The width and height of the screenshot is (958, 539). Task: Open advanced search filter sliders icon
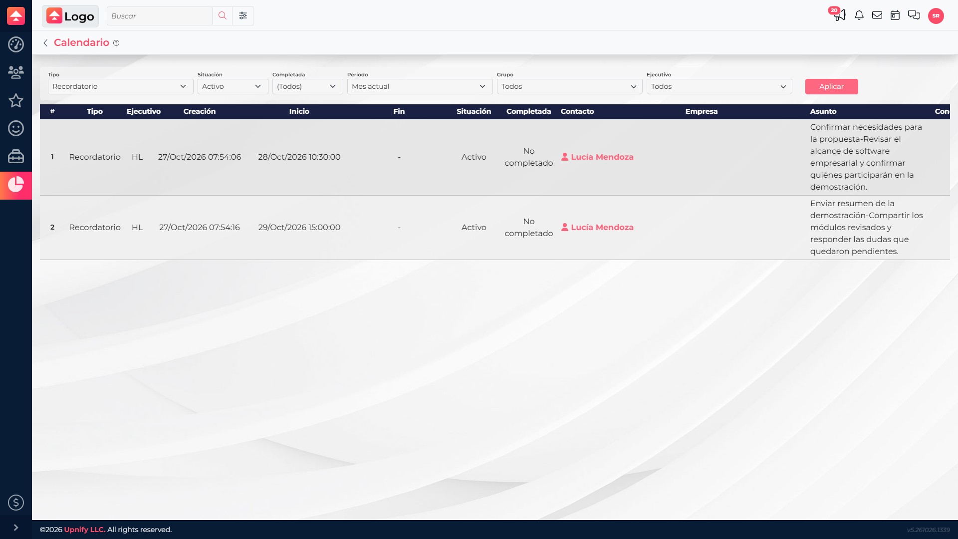coord(243,16)
